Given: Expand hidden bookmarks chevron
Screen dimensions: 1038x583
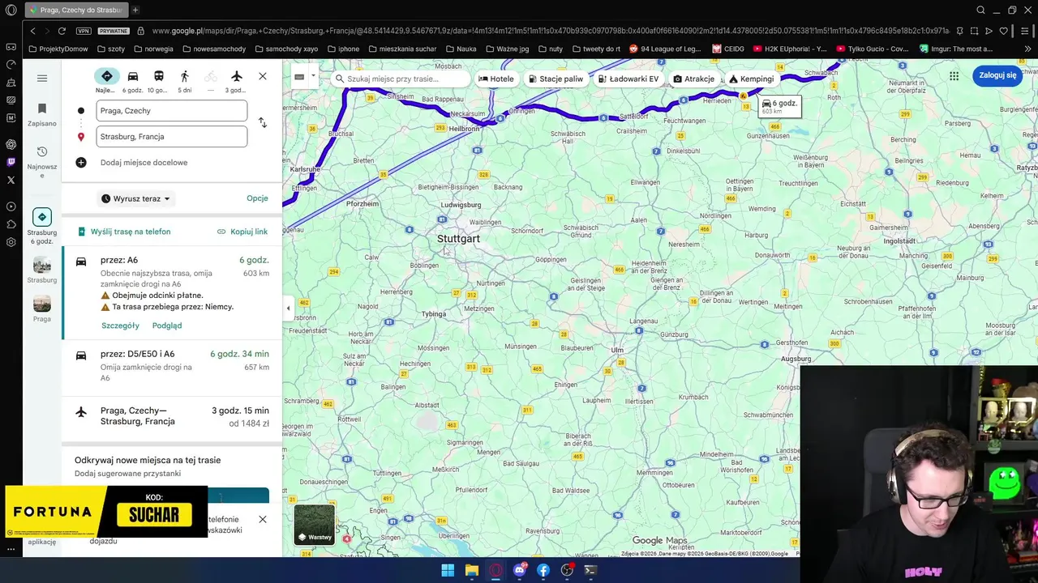Looking at the screenshot, I should (1027, 49).
